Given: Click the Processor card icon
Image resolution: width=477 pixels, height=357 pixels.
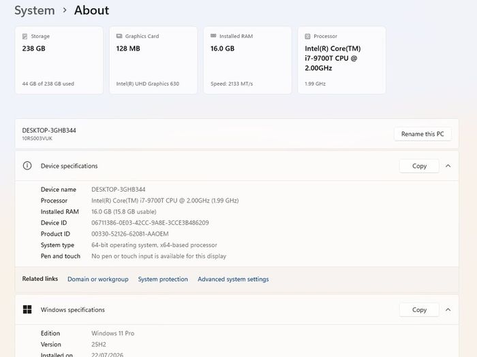Looking at the screenshot, I should [307, 36].
